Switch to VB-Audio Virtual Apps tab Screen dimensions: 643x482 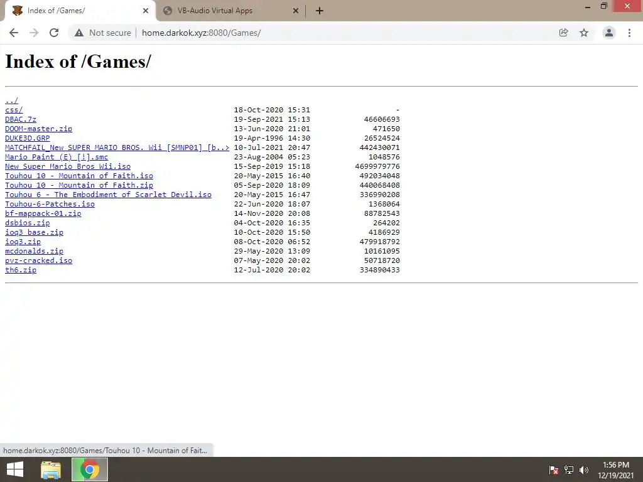click(230, 11)
